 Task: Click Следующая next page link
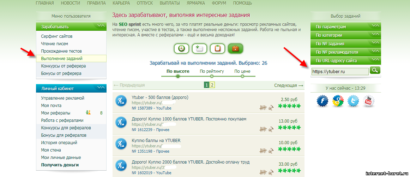coord(289,85)
